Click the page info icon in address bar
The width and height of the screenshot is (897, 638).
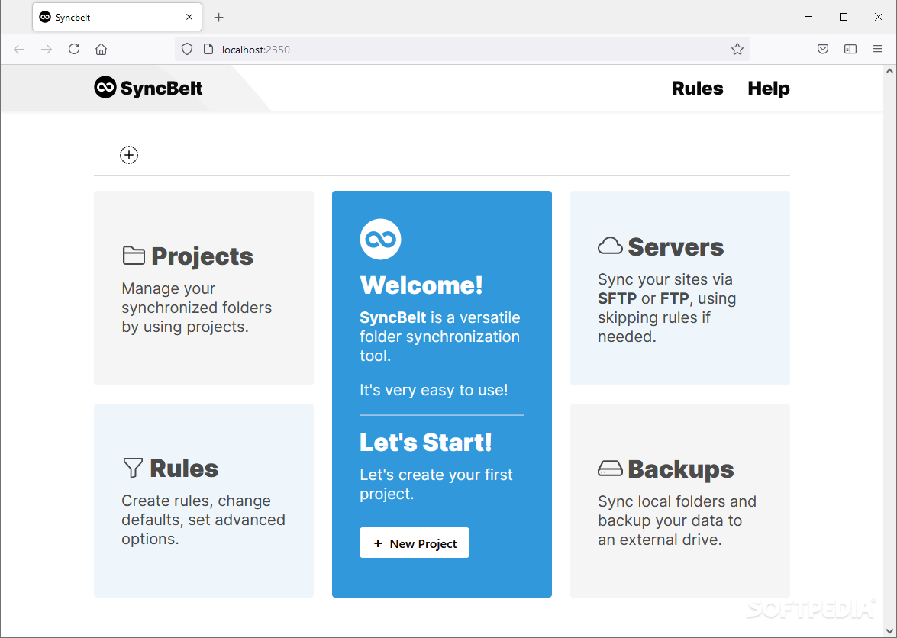(208, 49)
